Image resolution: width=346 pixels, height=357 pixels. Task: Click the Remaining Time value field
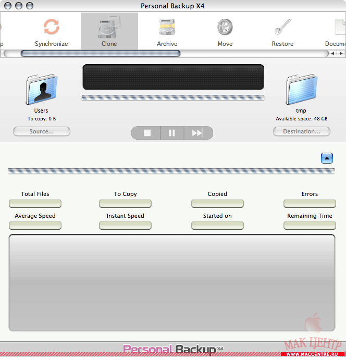[x=310, y=225]
